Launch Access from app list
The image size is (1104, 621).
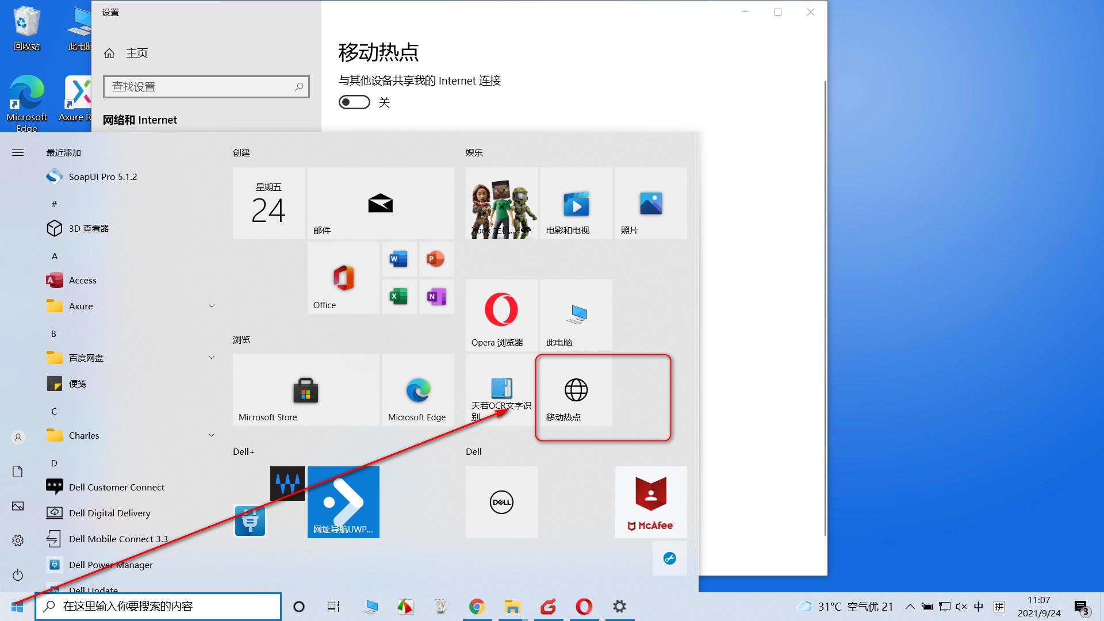(x=131, y=280)
